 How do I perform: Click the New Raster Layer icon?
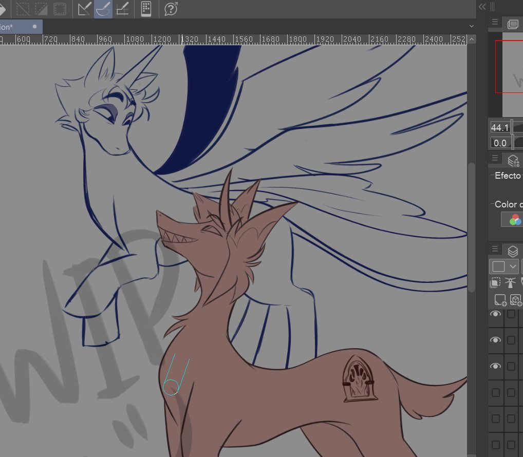[x=500, y=300]
